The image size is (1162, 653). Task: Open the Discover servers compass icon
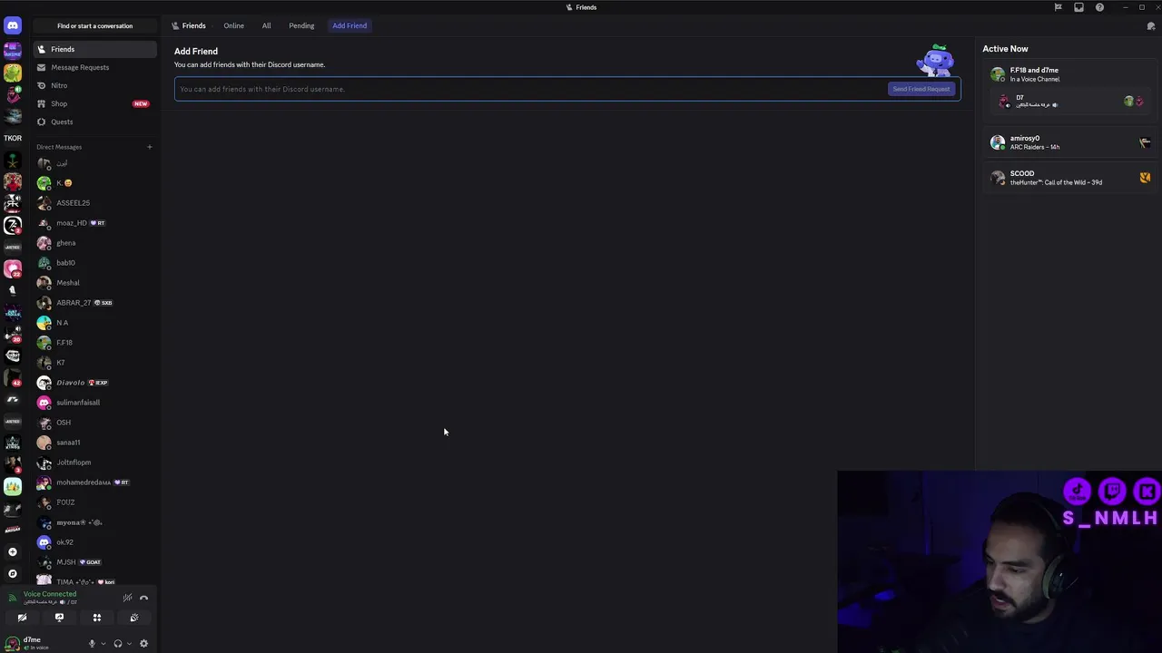coord(13,573)
